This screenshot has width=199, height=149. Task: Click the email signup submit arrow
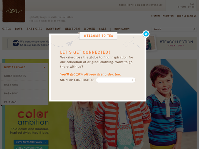pos(132,80)
